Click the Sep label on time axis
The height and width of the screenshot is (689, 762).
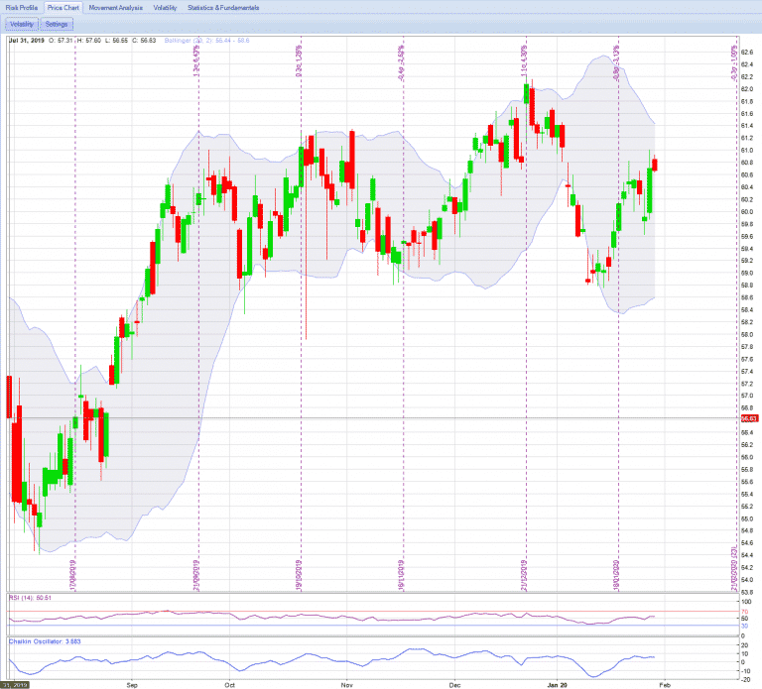[x=133, y=683]
